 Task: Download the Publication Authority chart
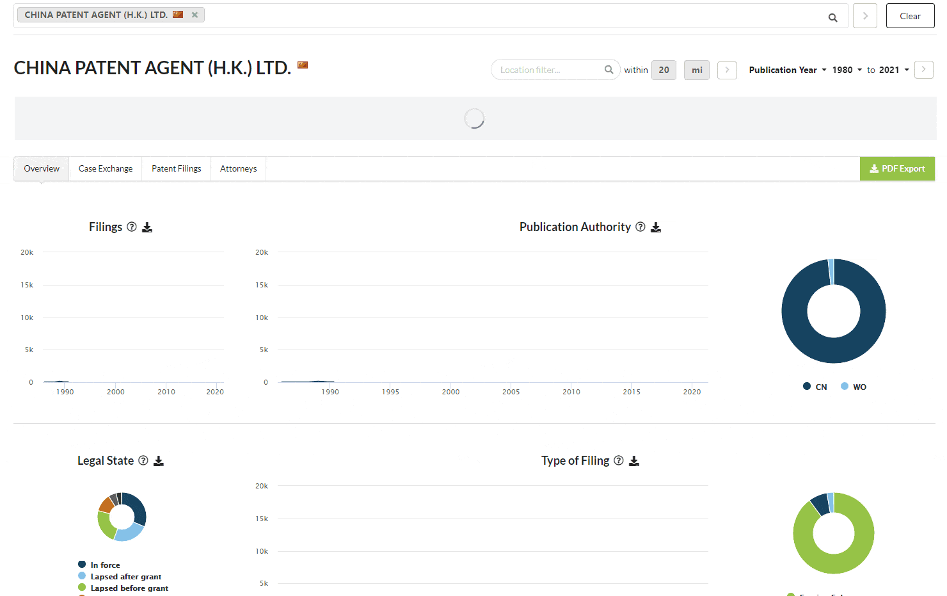656,227
